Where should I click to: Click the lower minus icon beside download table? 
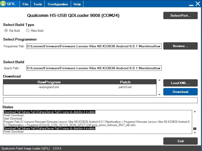pyautogui.click(x=159, y=94)
